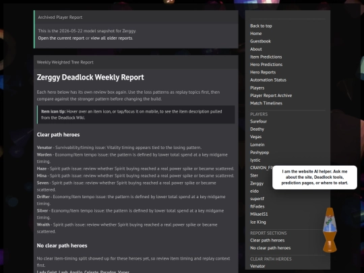Click the 'Clear path heroes' heading
364x273 pixels.
point(58,135)
